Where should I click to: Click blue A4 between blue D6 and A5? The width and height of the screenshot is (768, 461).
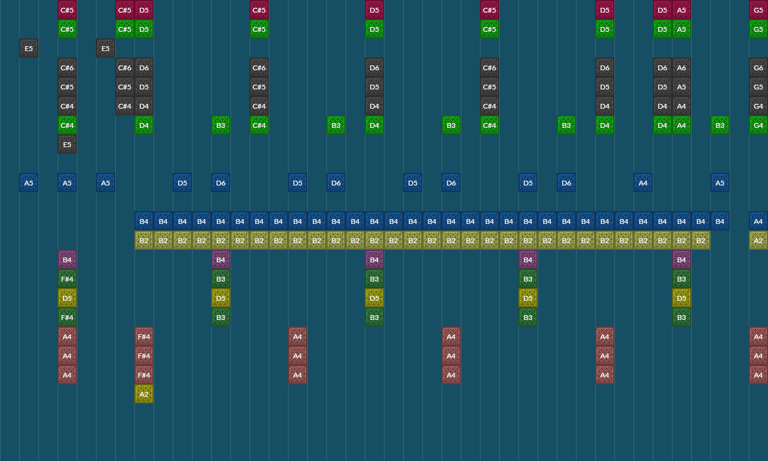pos(643,182)
